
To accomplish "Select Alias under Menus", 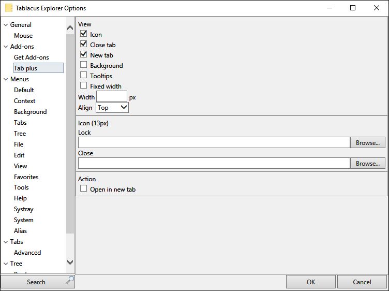I will point(20,231).
